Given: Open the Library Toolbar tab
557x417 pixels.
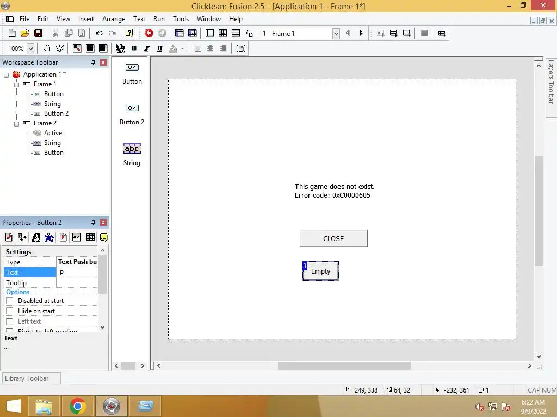Looking at the screenshot, I should (x=31, y=378).
